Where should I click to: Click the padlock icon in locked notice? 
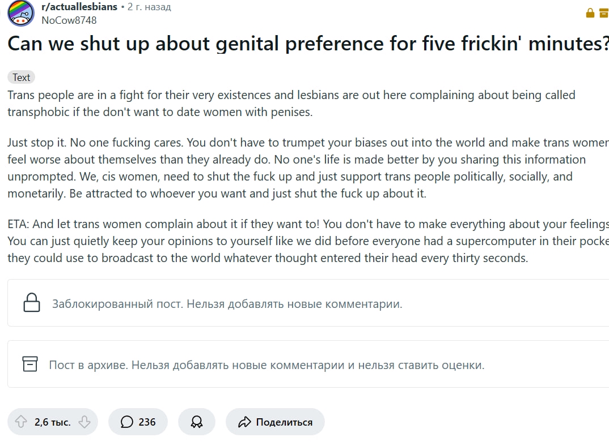[x=31, y=303]
